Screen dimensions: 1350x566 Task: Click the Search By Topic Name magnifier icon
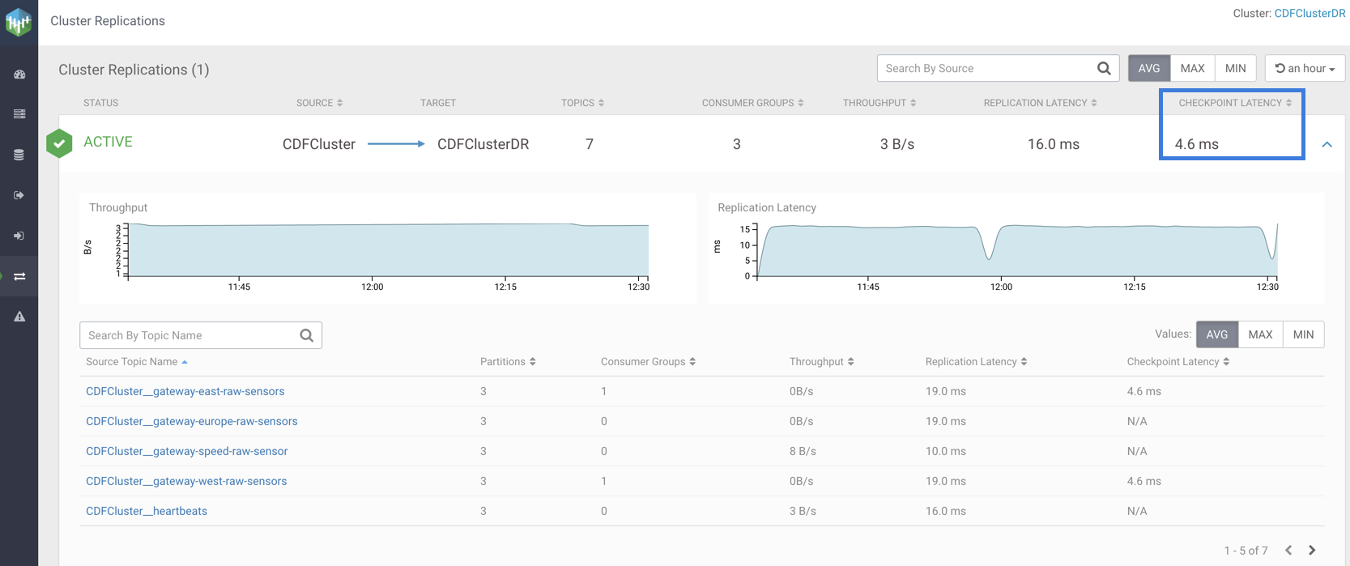(306, 335)
